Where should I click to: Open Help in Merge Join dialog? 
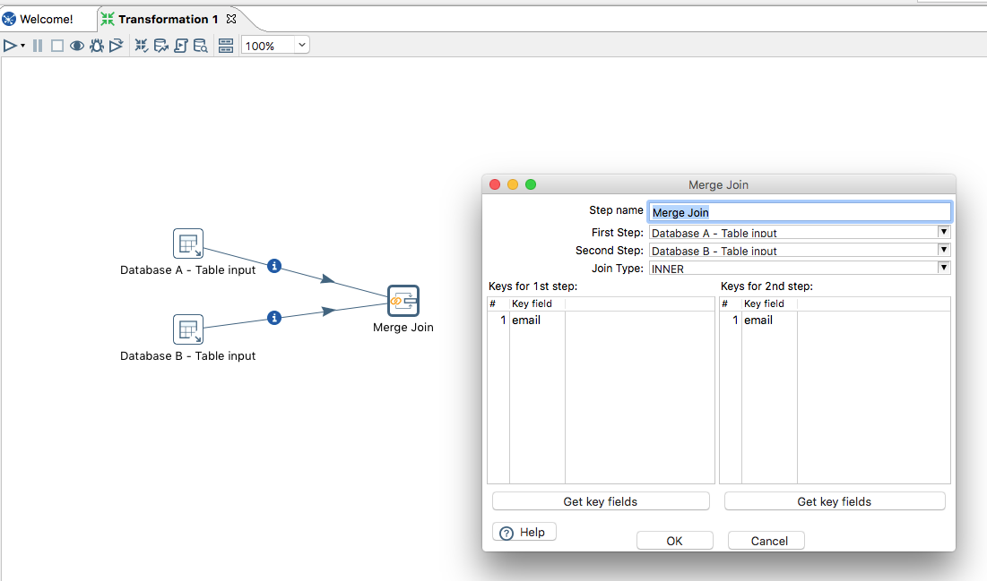click(x=524, y=532)
